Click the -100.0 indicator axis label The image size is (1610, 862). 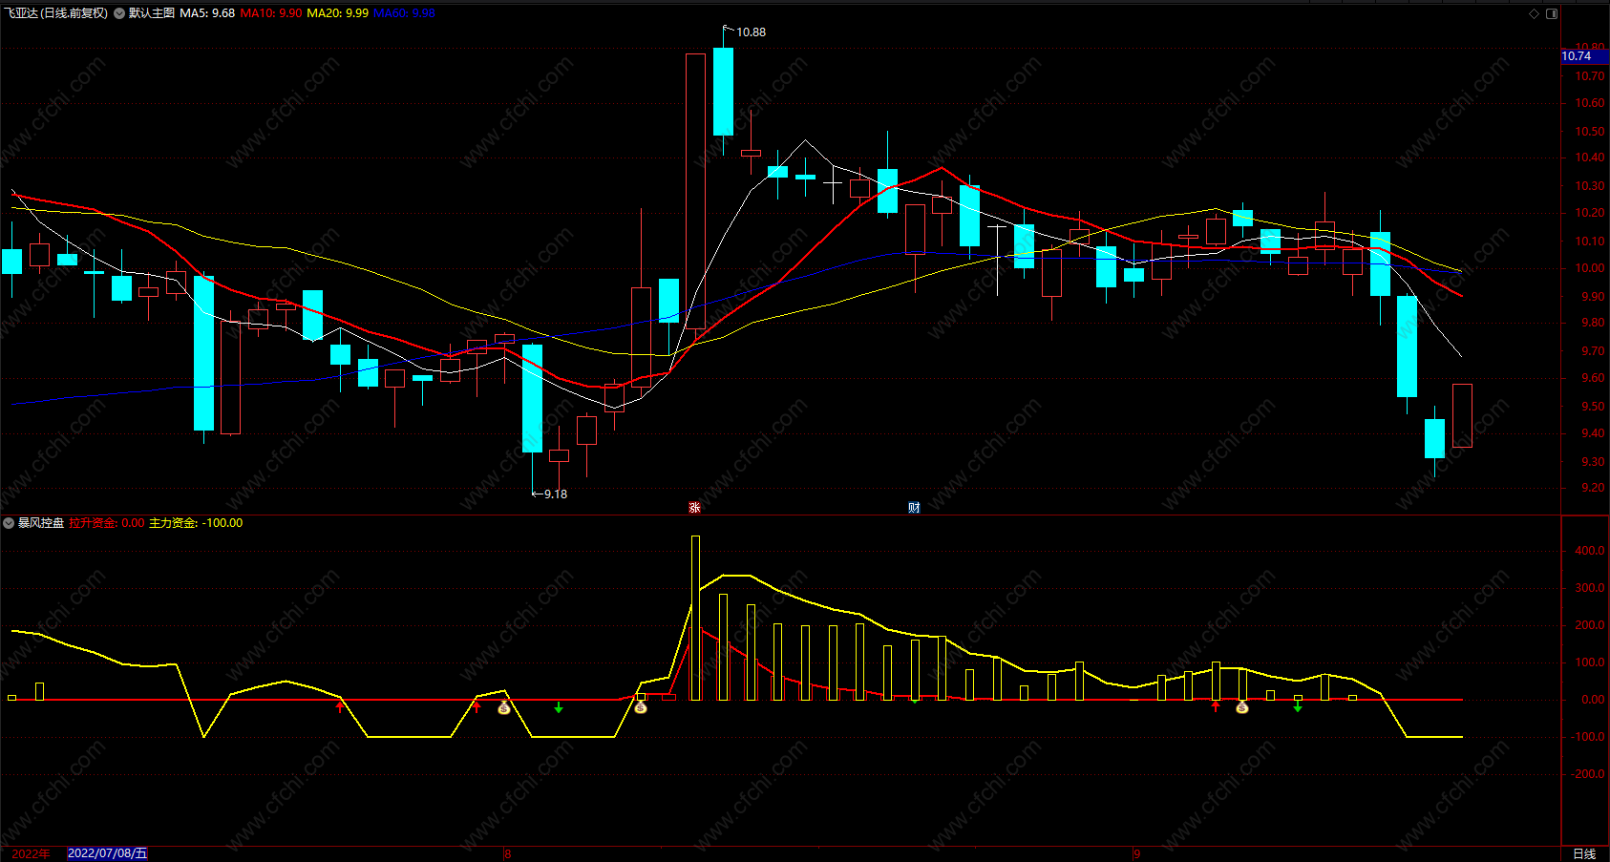(1588, 737)
